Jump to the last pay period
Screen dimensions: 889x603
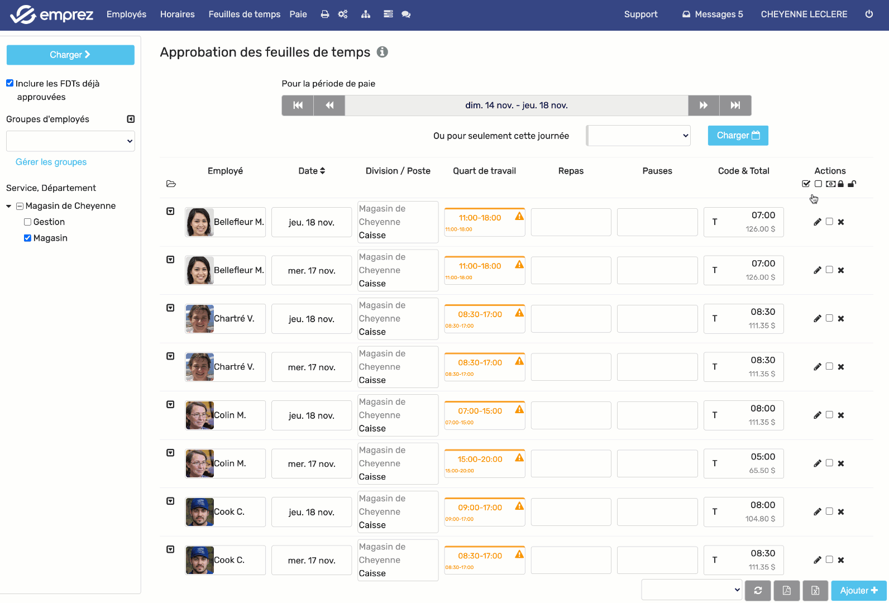[735, 106]
